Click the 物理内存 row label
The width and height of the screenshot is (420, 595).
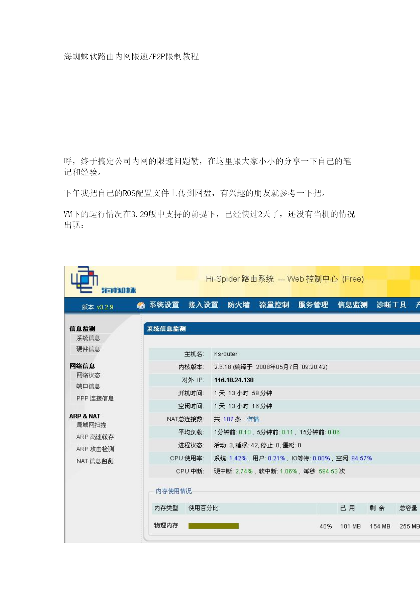[x=166, y=525]
